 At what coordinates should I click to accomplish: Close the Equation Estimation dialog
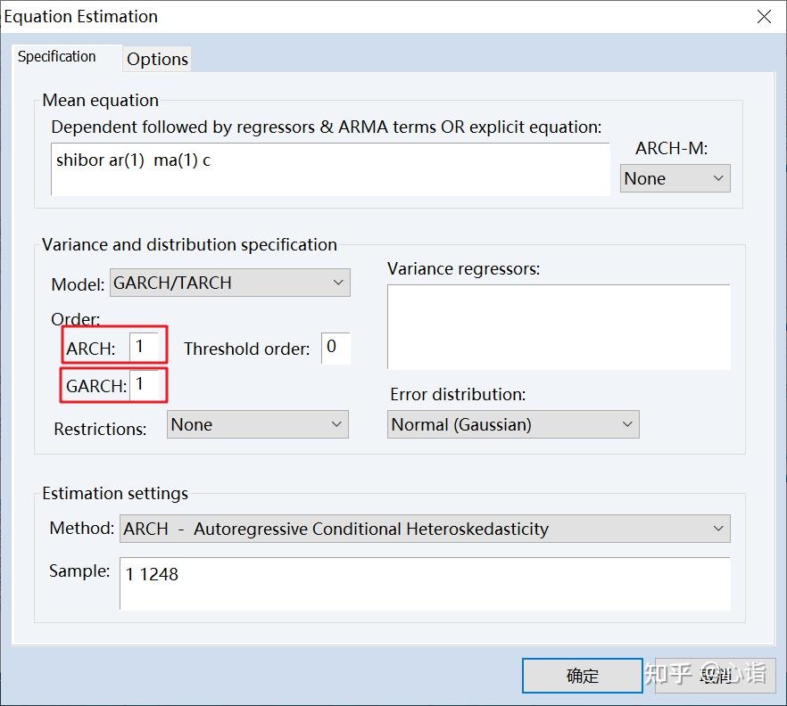click(764, 16)
